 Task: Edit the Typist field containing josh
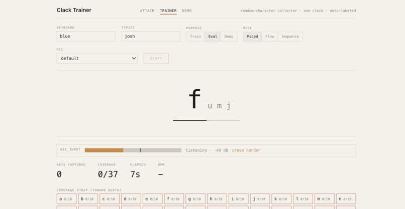pyautogui.click(x=151, y=36)
